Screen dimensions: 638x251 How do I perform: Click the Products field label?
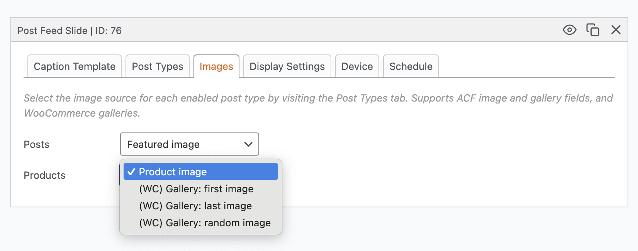click(44, 175)
